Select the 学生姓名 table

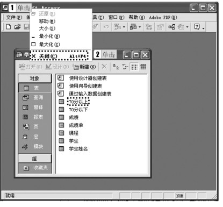pyautogui.click(x=78, y=149)
